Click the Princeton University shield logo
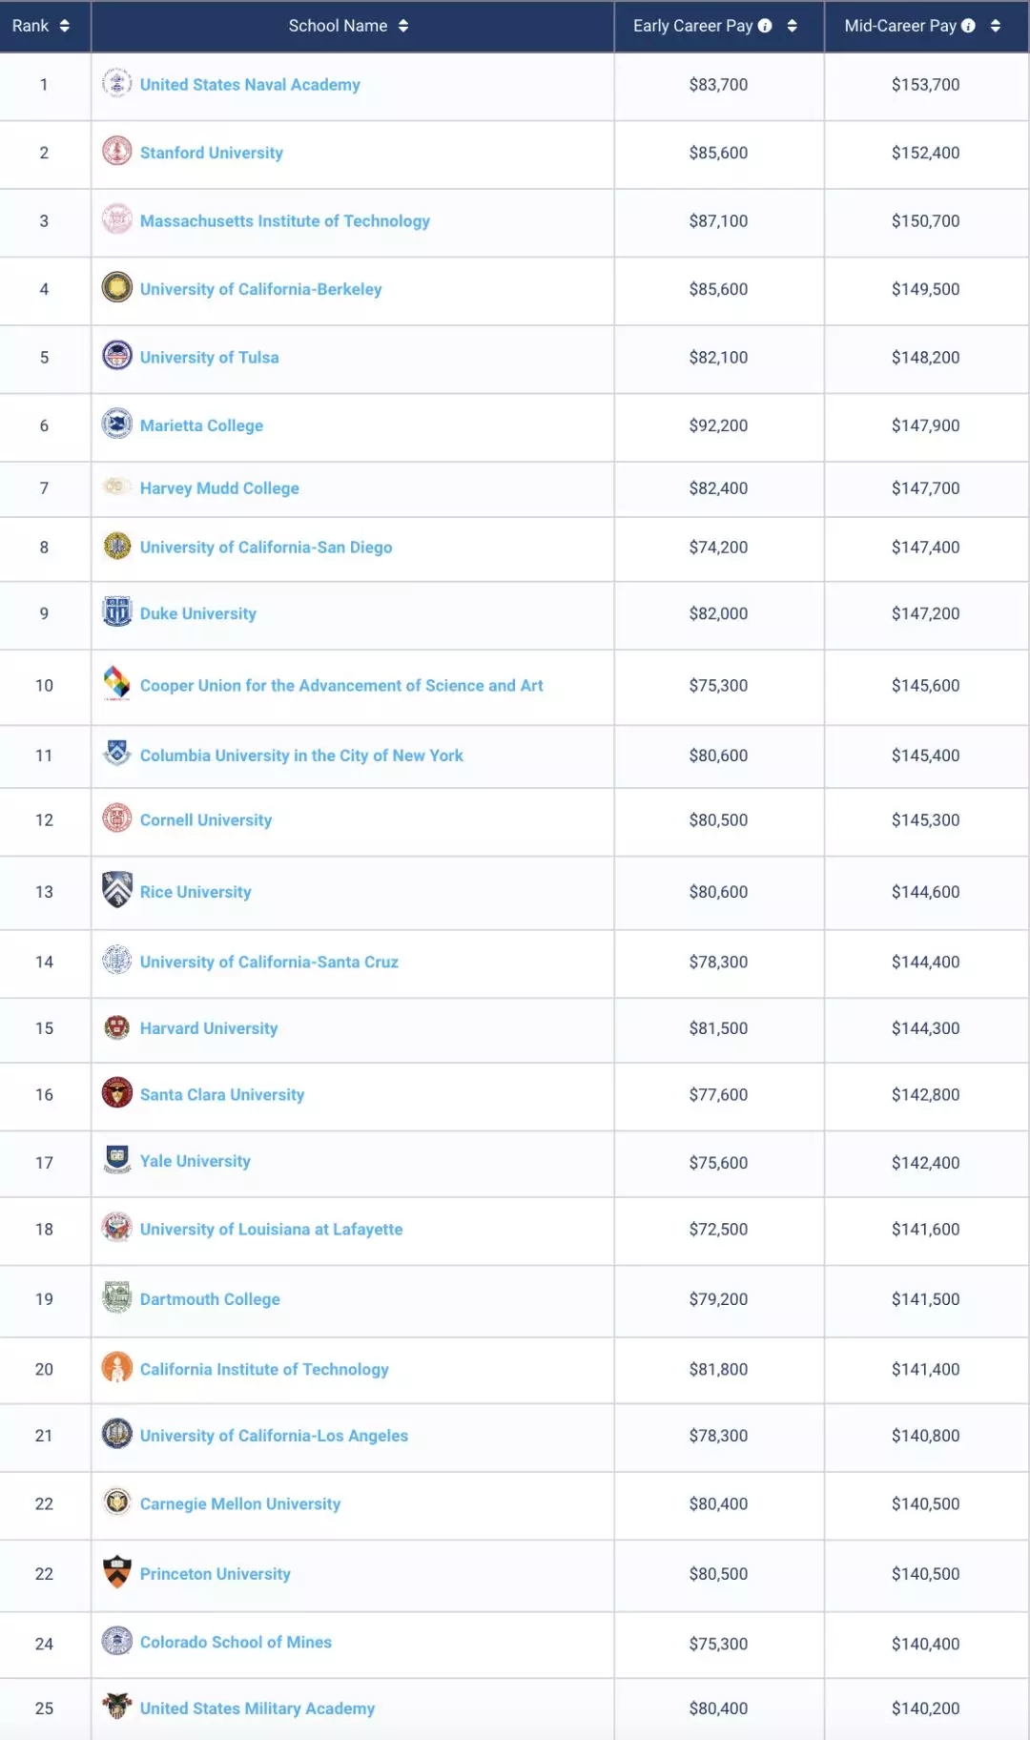This screenshot has height=1740, width=1030. coord(117,1571)
